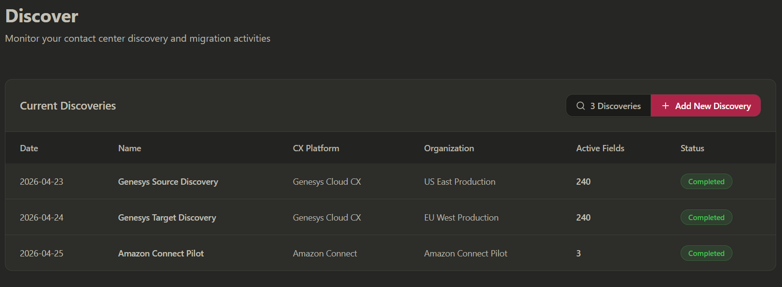The height and width of the screenshot is (287, 782).
Task: Click the magnifier search icon
Action: point(580,106)
